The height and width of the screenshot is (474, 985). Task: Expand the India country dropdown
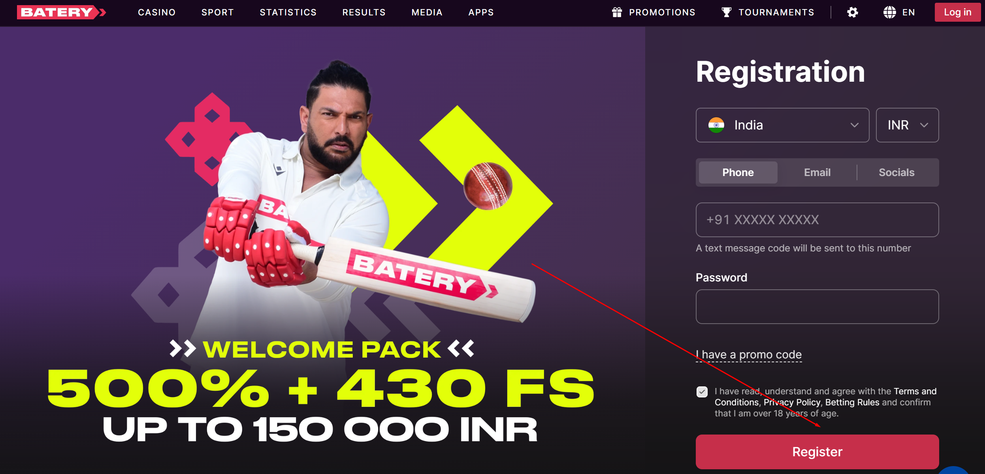click(782, 125)
